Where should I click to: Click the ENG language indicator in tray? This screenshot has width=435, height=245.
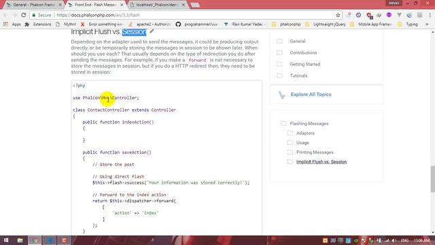tap(405, 240)
